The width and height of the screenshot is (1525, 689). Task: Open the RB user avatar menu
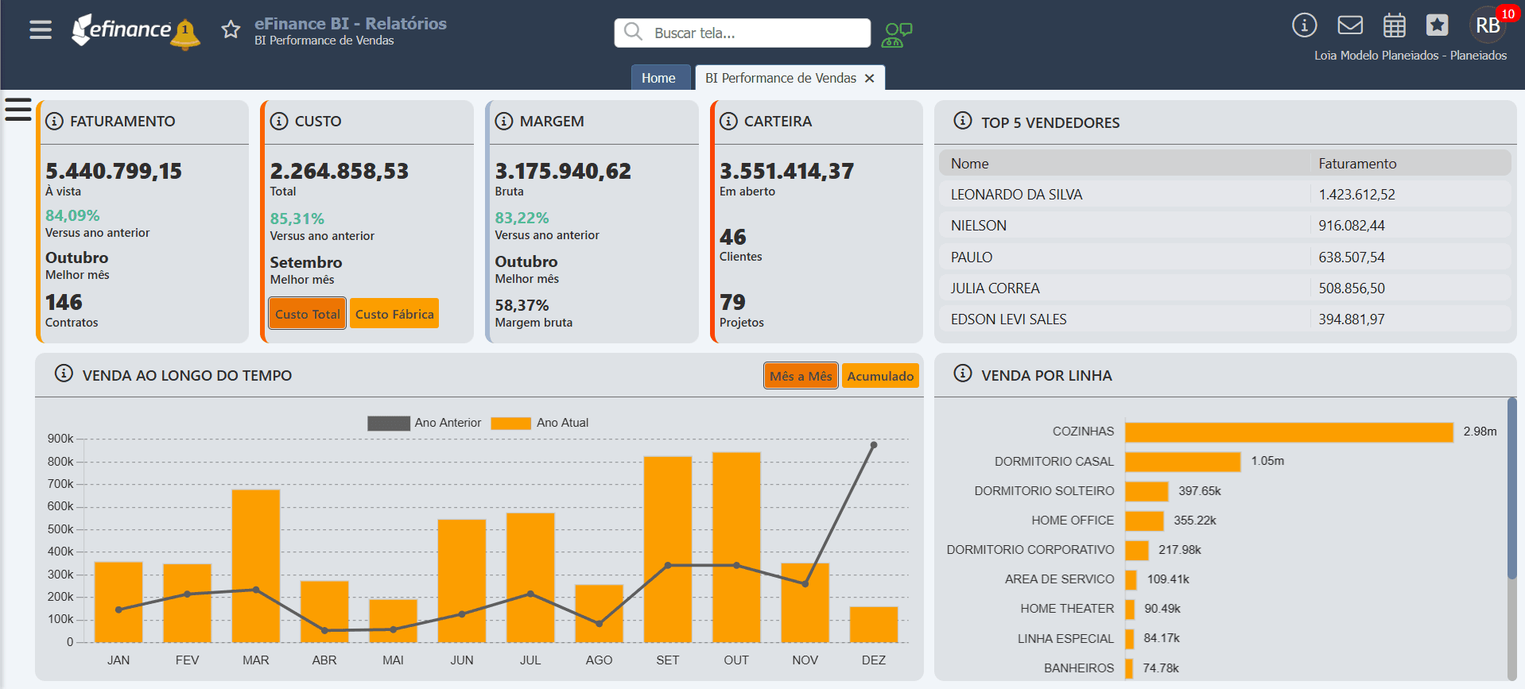click(x=1488, y=25)
